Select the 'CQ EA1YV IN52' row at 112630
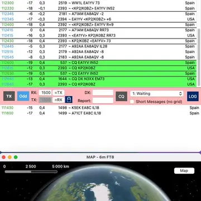The image size is (201, 201). pos(98,73)
